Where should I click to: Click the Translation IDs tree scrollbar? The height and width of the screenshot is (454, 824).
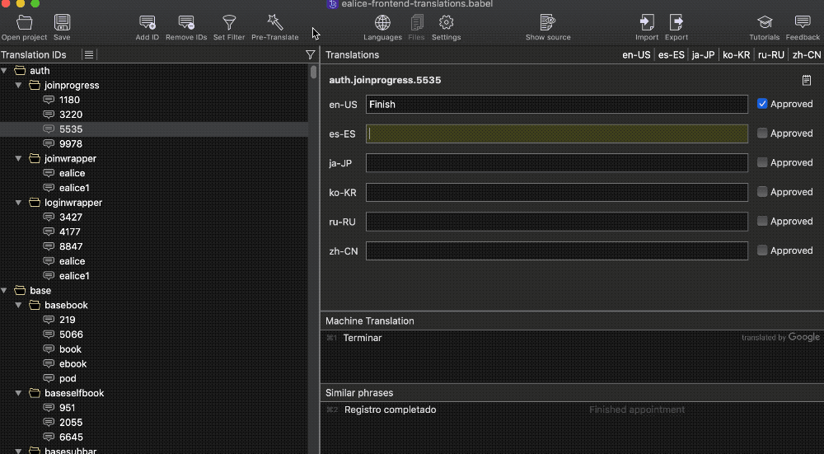point(314,72)
